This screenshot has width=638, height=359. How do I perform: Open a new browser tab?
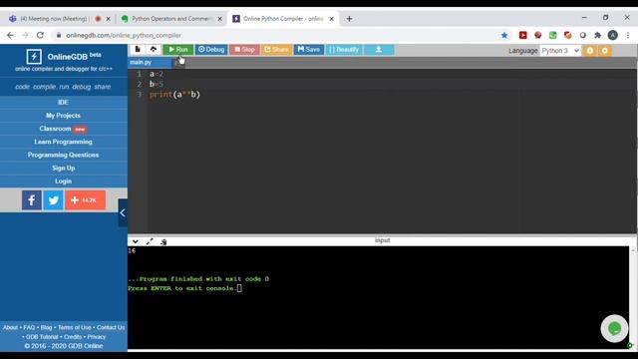[x=349, y=19]
